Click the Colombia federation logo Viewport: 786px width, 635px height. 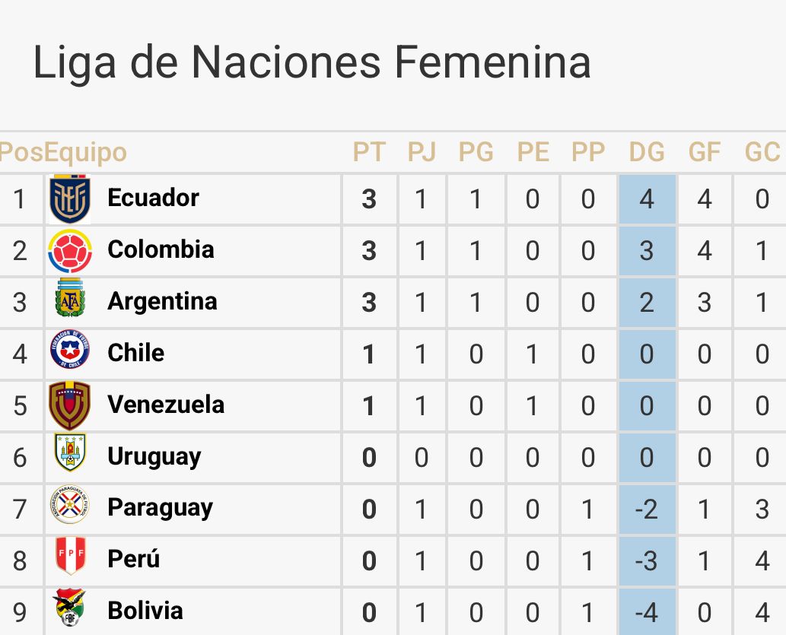coord(70,251)
